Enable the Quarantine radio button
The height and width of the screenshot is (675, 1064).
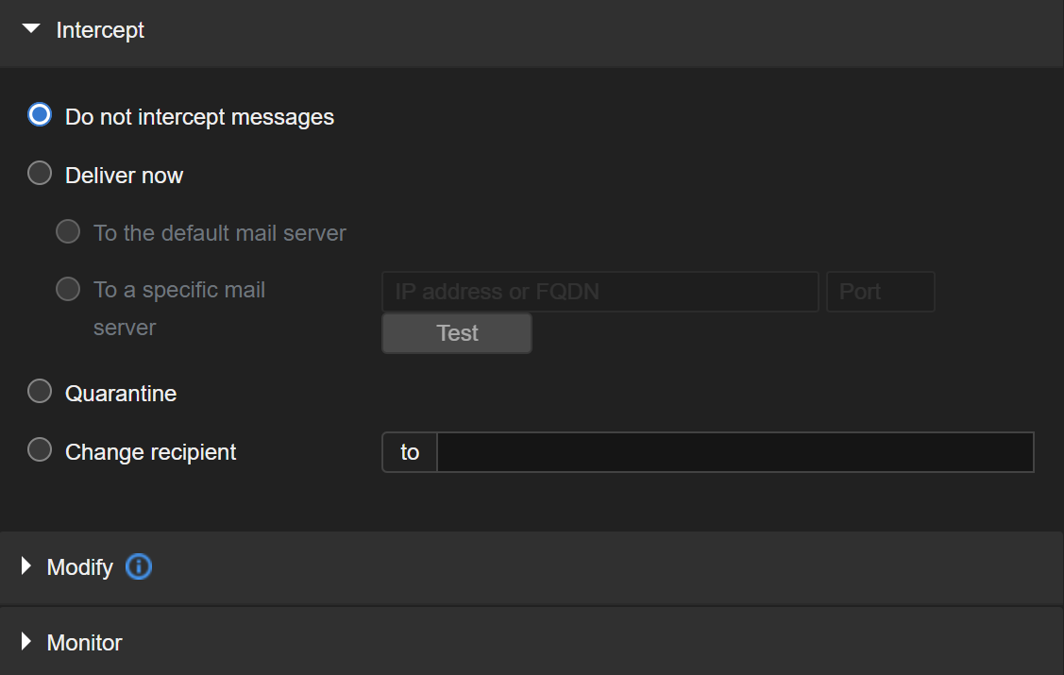(x=40, y=392)
